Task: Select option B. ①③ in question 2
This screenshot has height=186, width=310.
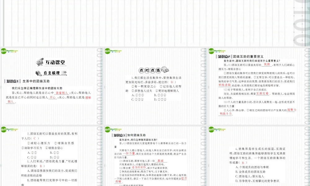Action: point(54,153)
